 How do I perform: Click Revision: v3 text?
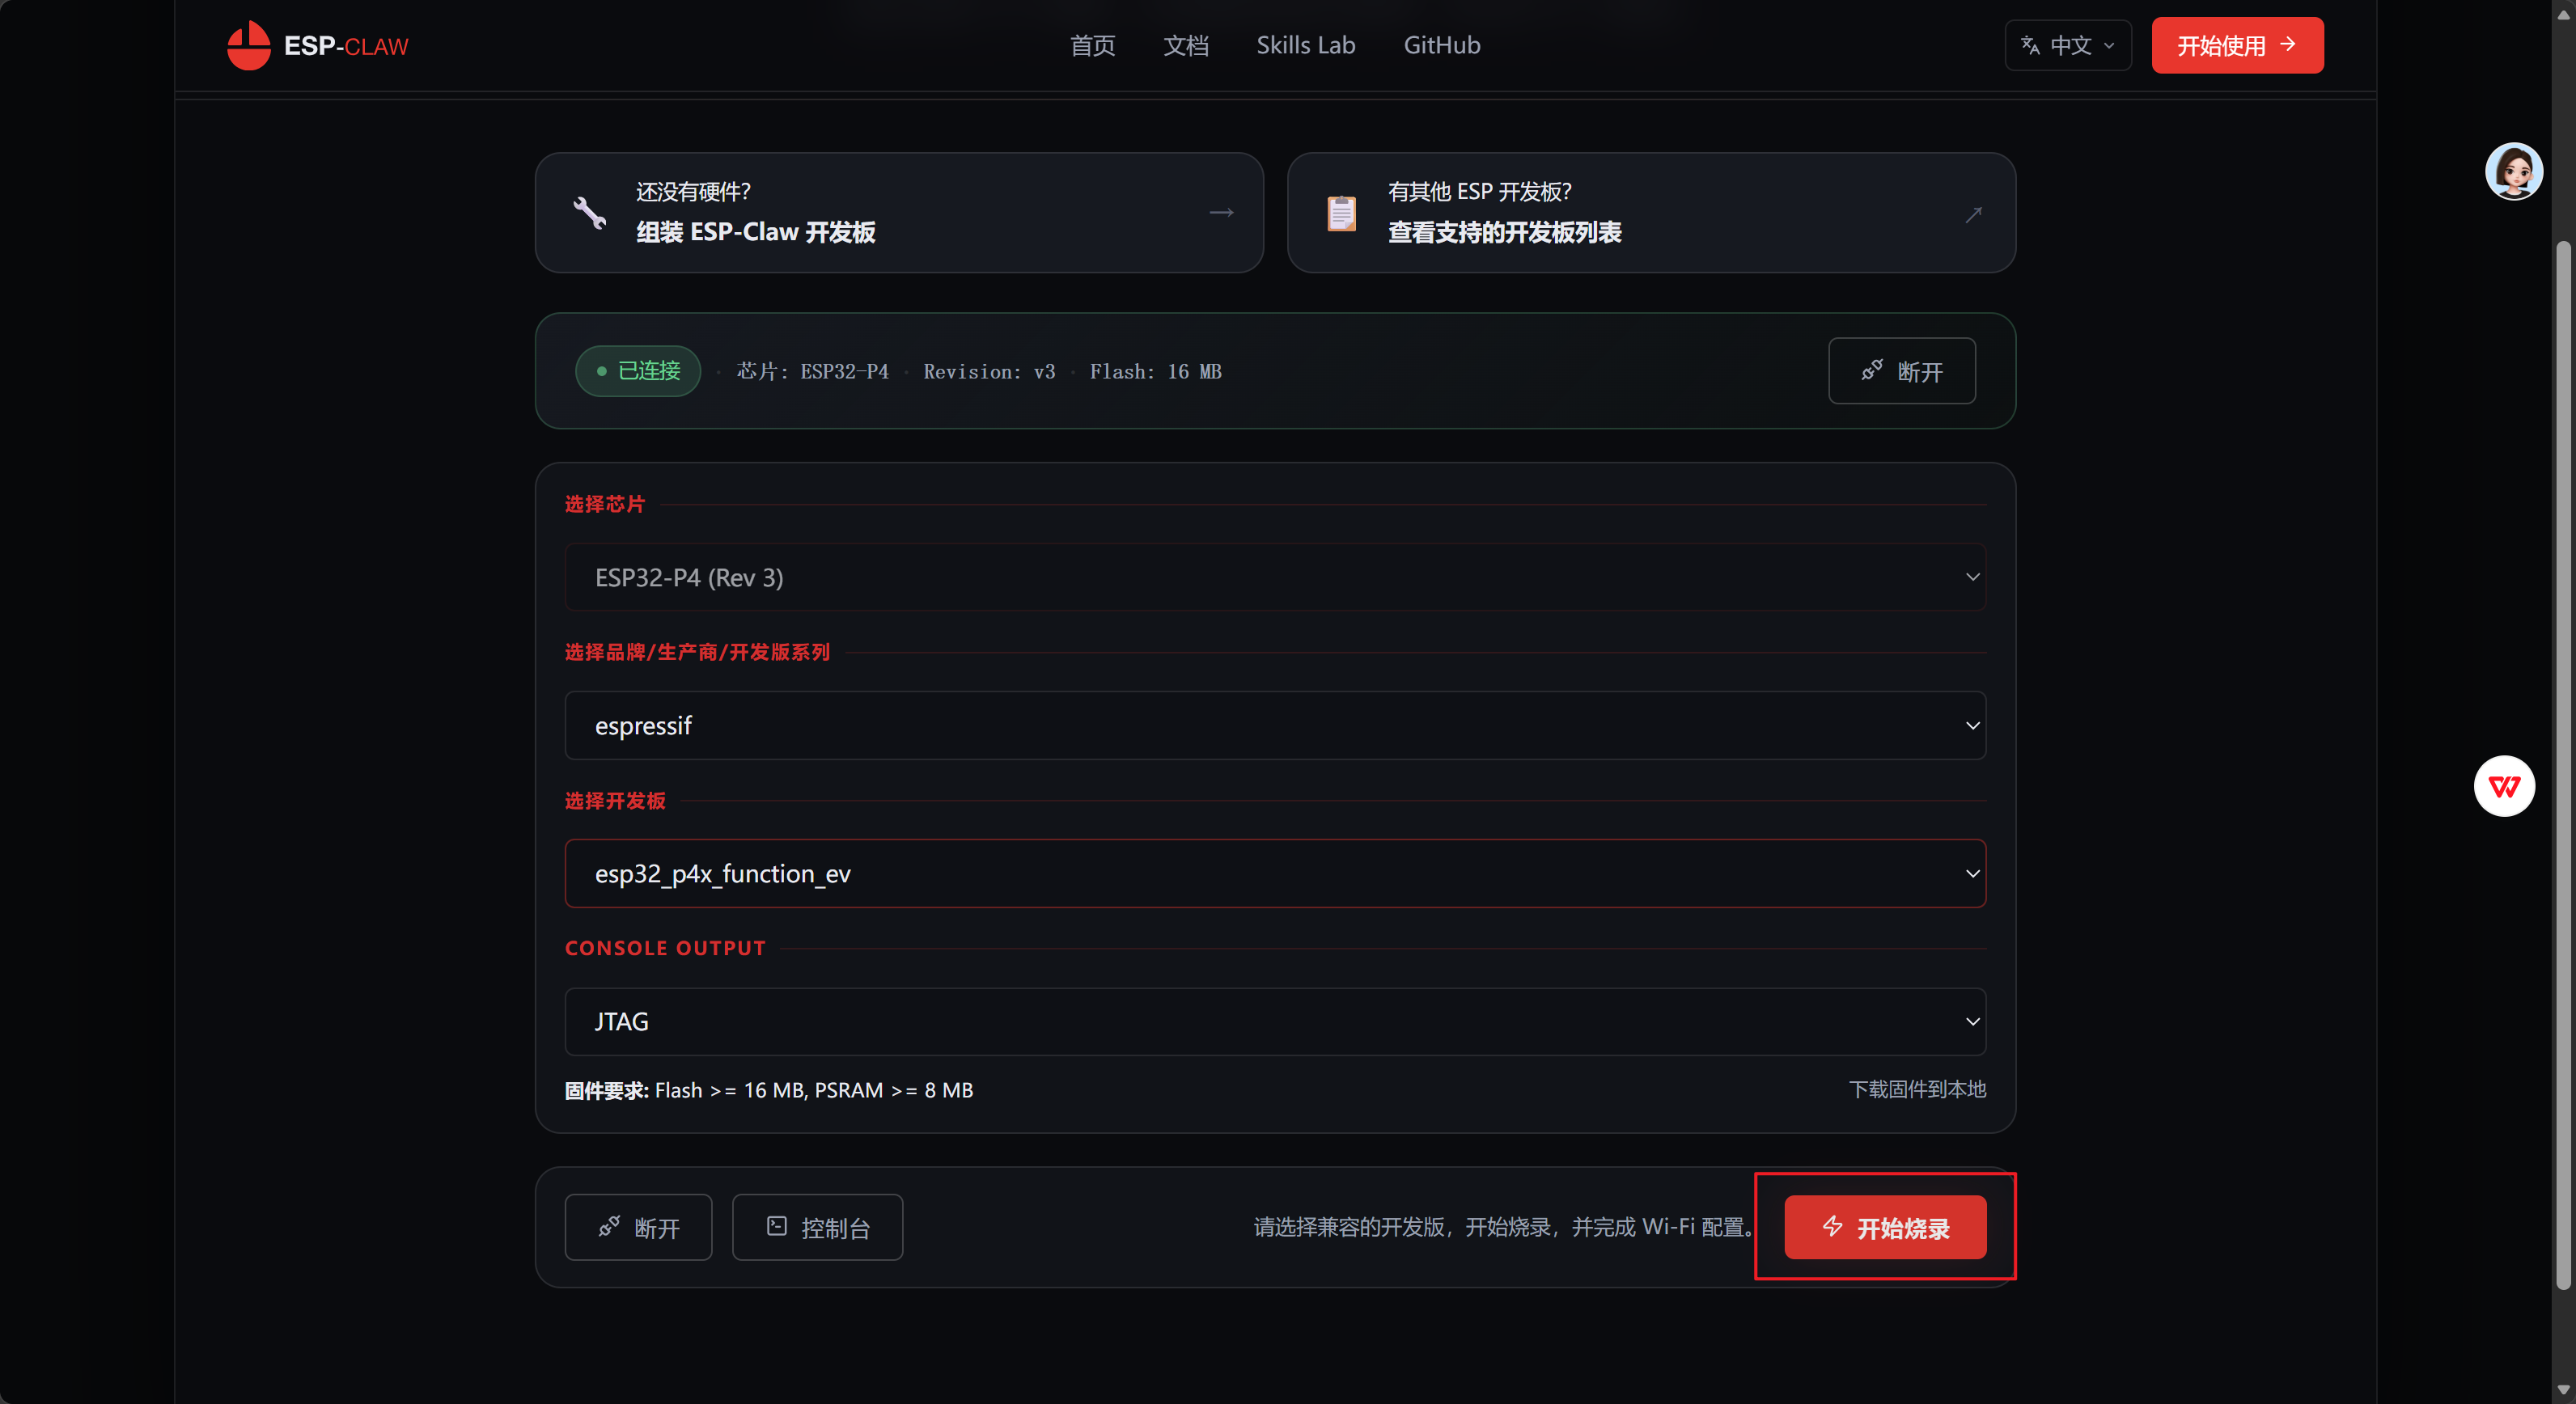point(989,372)
